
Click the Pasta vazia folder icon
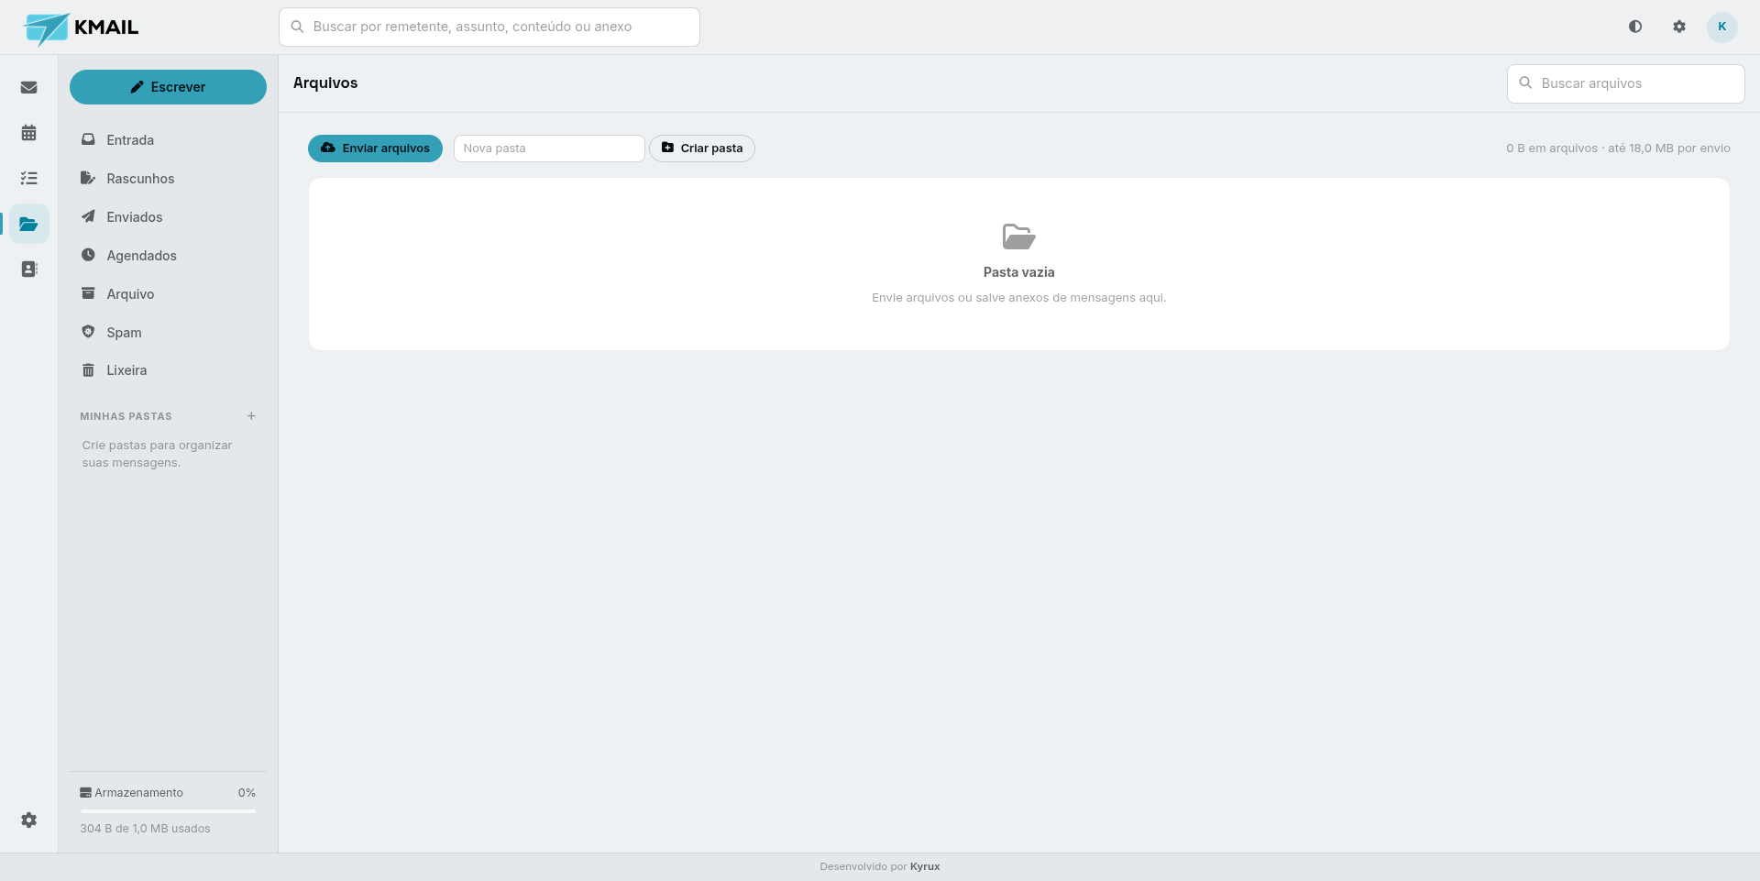[1018, 237]
